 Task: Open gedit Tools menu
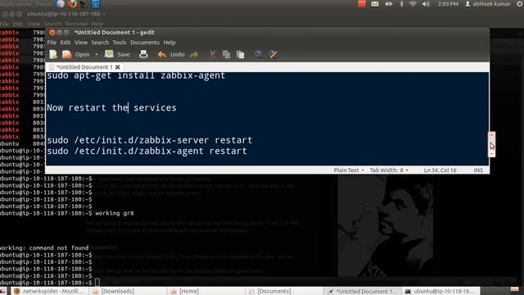pos(120,43)
